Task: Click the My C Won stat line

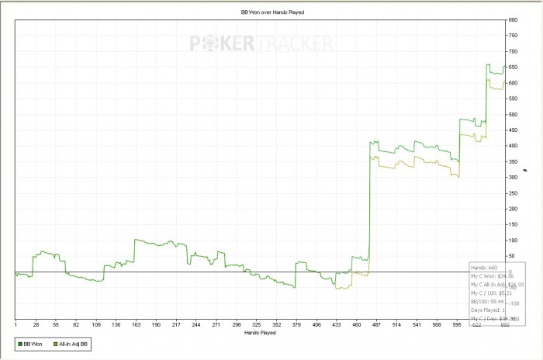Action: click(492, 276)
